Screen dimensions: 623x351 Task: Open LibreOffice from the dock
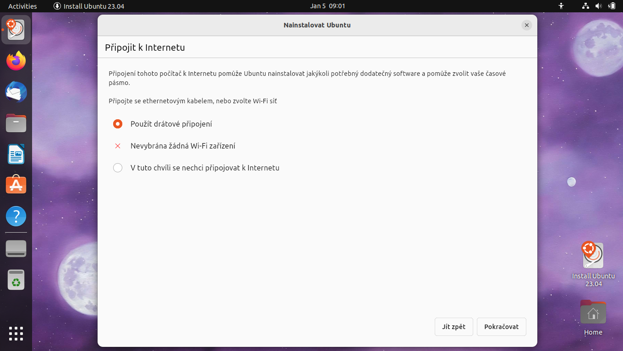(16, 154)
